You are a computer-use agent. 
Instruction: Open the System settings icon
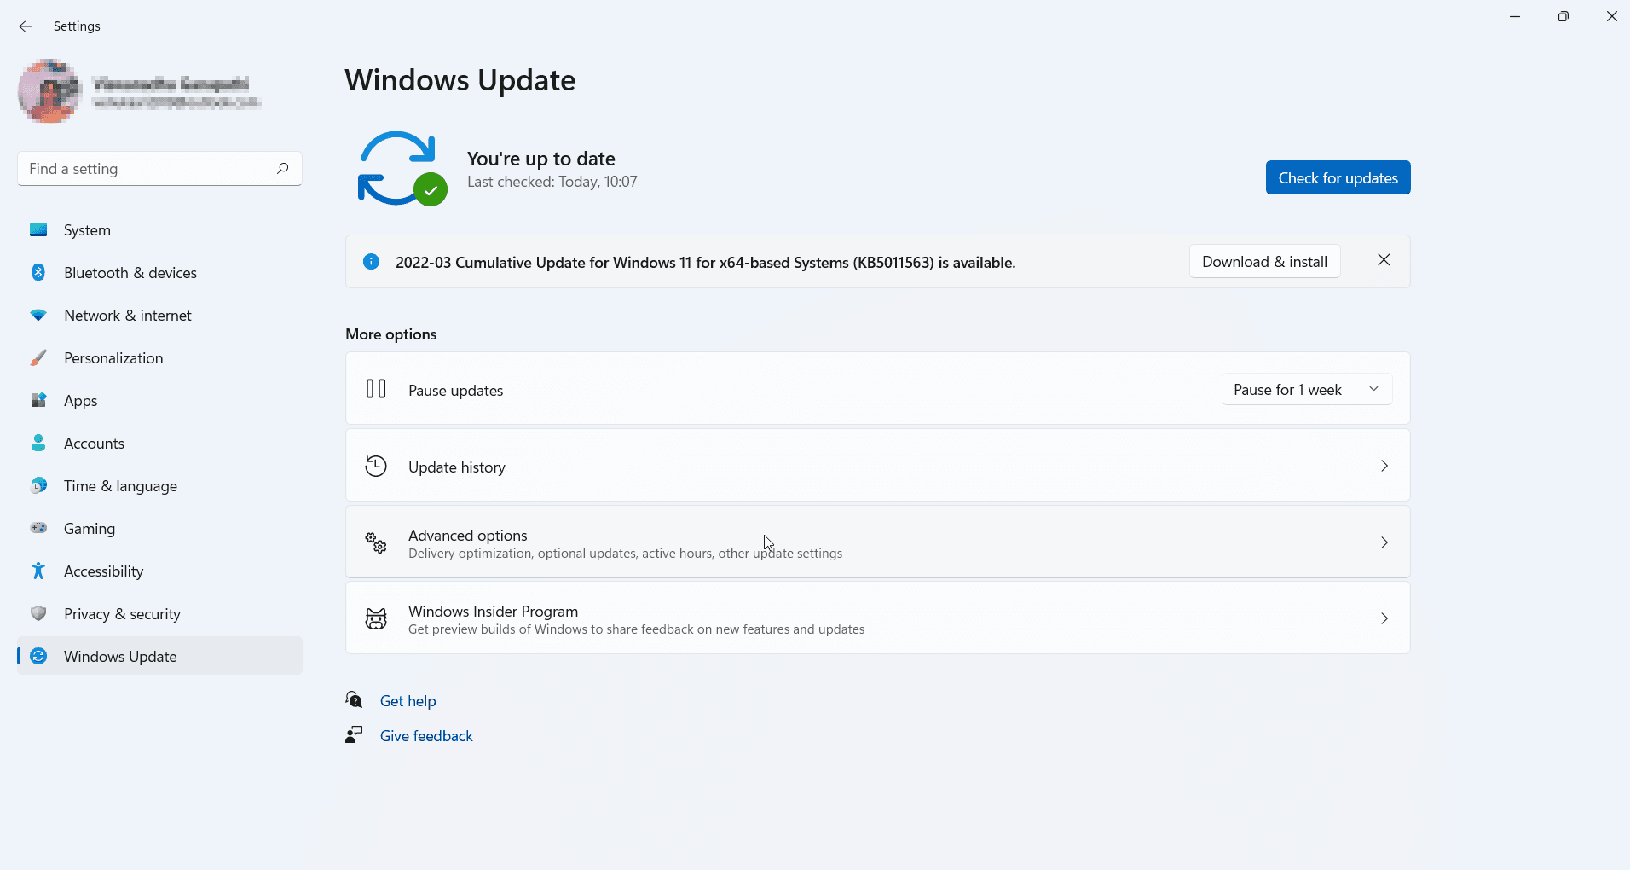[38, 229]
